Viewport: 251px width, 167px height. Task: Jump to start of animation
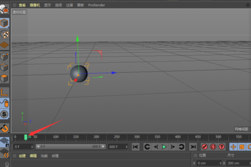tap(136, 147)
